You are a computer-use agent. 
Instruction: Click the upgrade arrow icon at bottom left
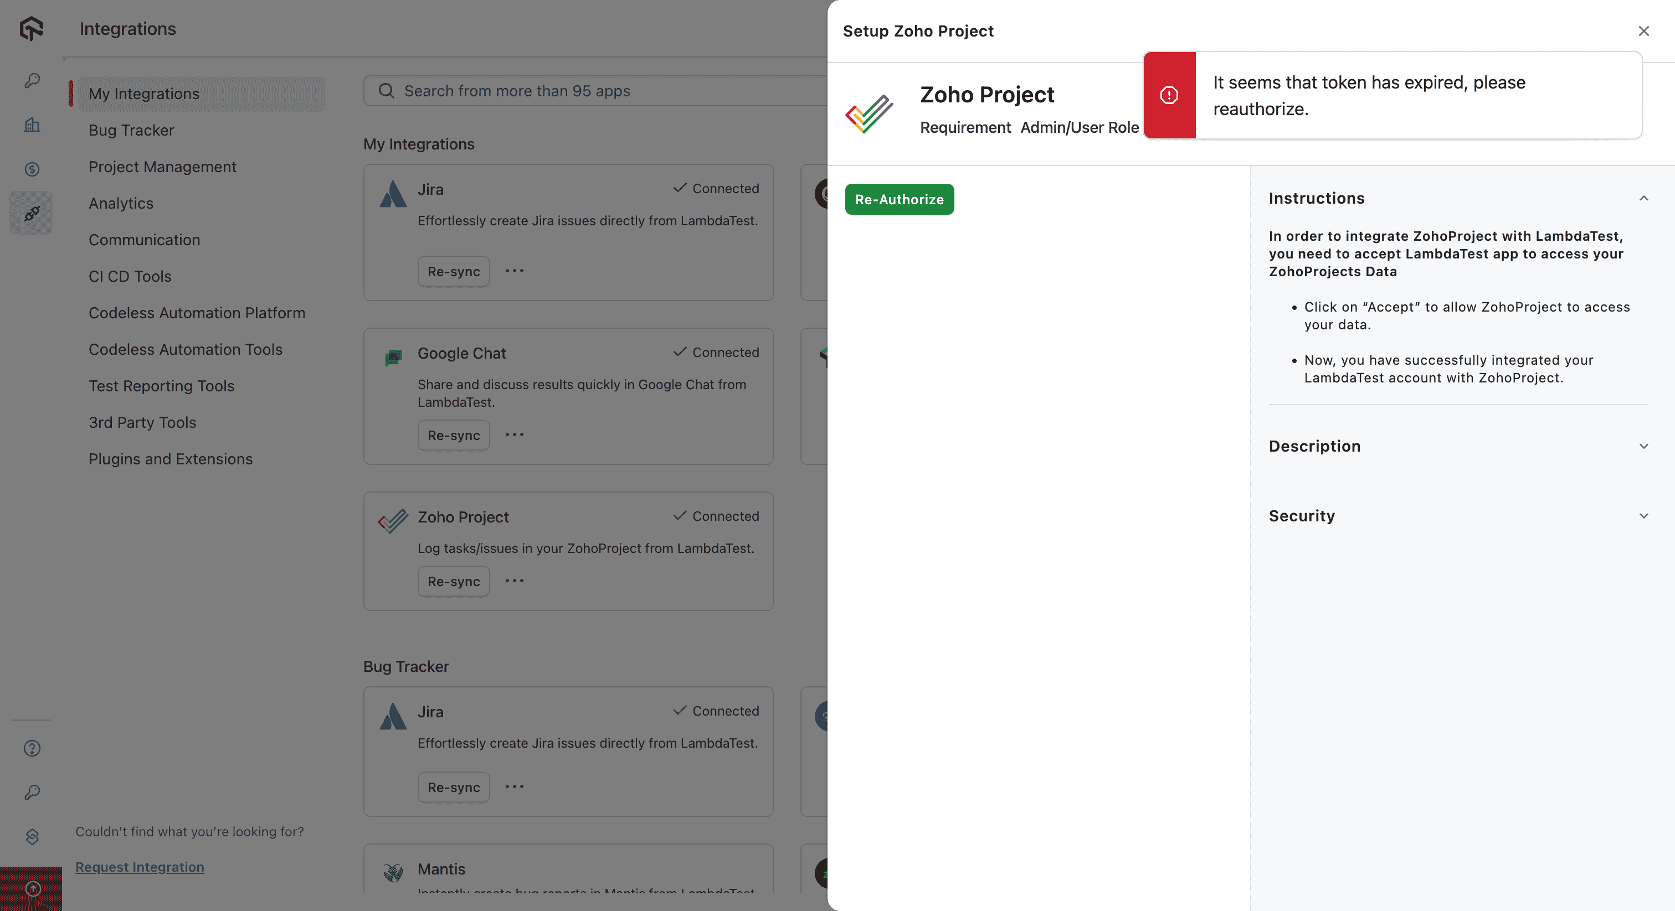(x=33, y=888)
